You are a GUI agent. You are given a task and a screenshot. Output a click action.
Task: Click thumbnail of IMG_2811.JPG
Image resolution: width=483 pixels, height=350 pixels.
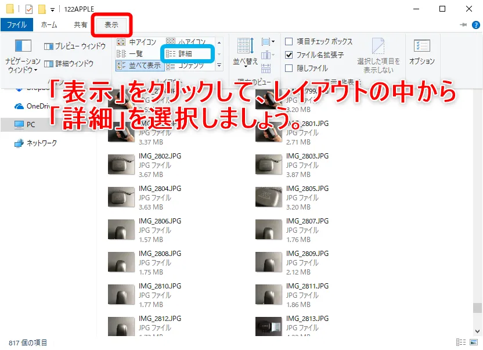[269, 294]
